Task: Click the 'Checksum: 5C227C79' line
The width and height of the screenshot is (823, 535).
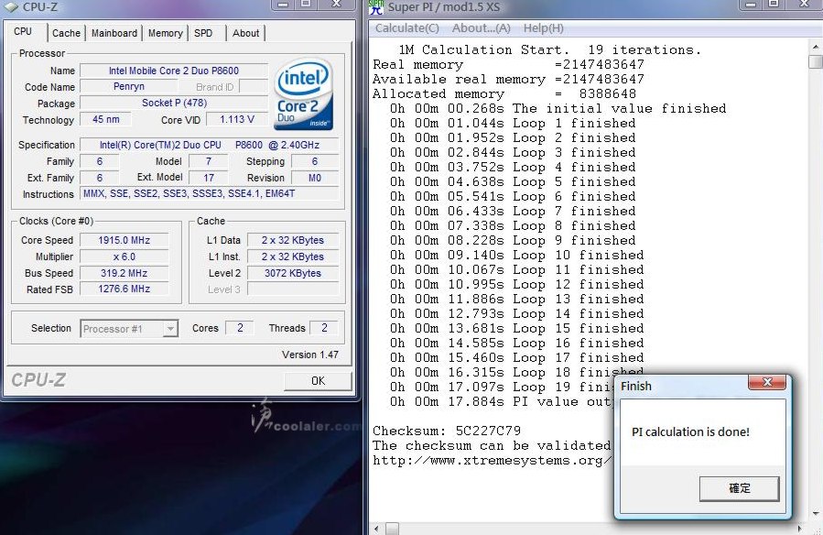Action: click(x=447, y=431)
